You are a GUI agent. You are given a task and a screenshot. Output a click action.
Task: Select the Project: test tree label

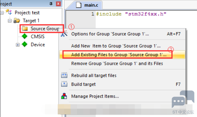(27, 13)
